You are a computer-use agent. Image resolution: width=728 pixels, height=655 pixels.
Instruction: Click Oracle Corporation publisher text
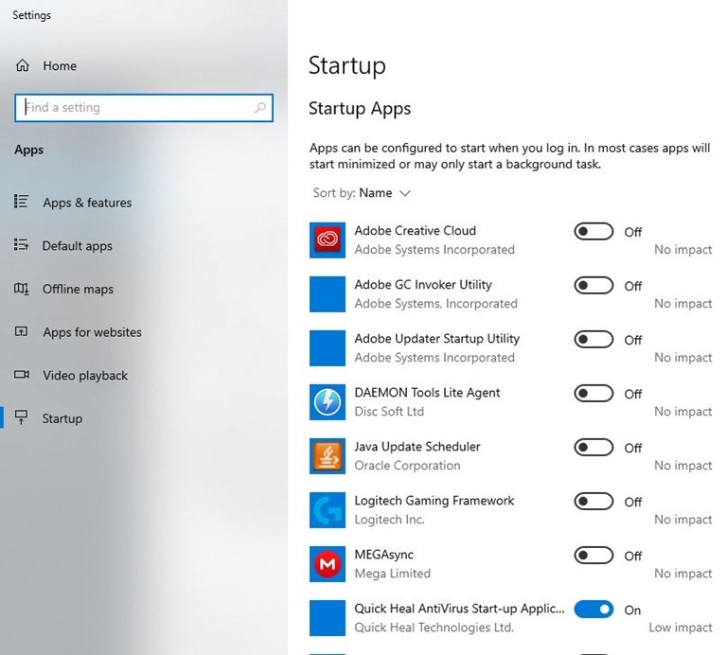407,465
